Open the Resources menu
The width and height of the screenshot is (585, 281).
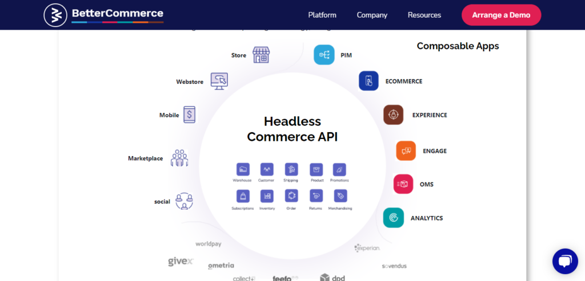point(424,15)
